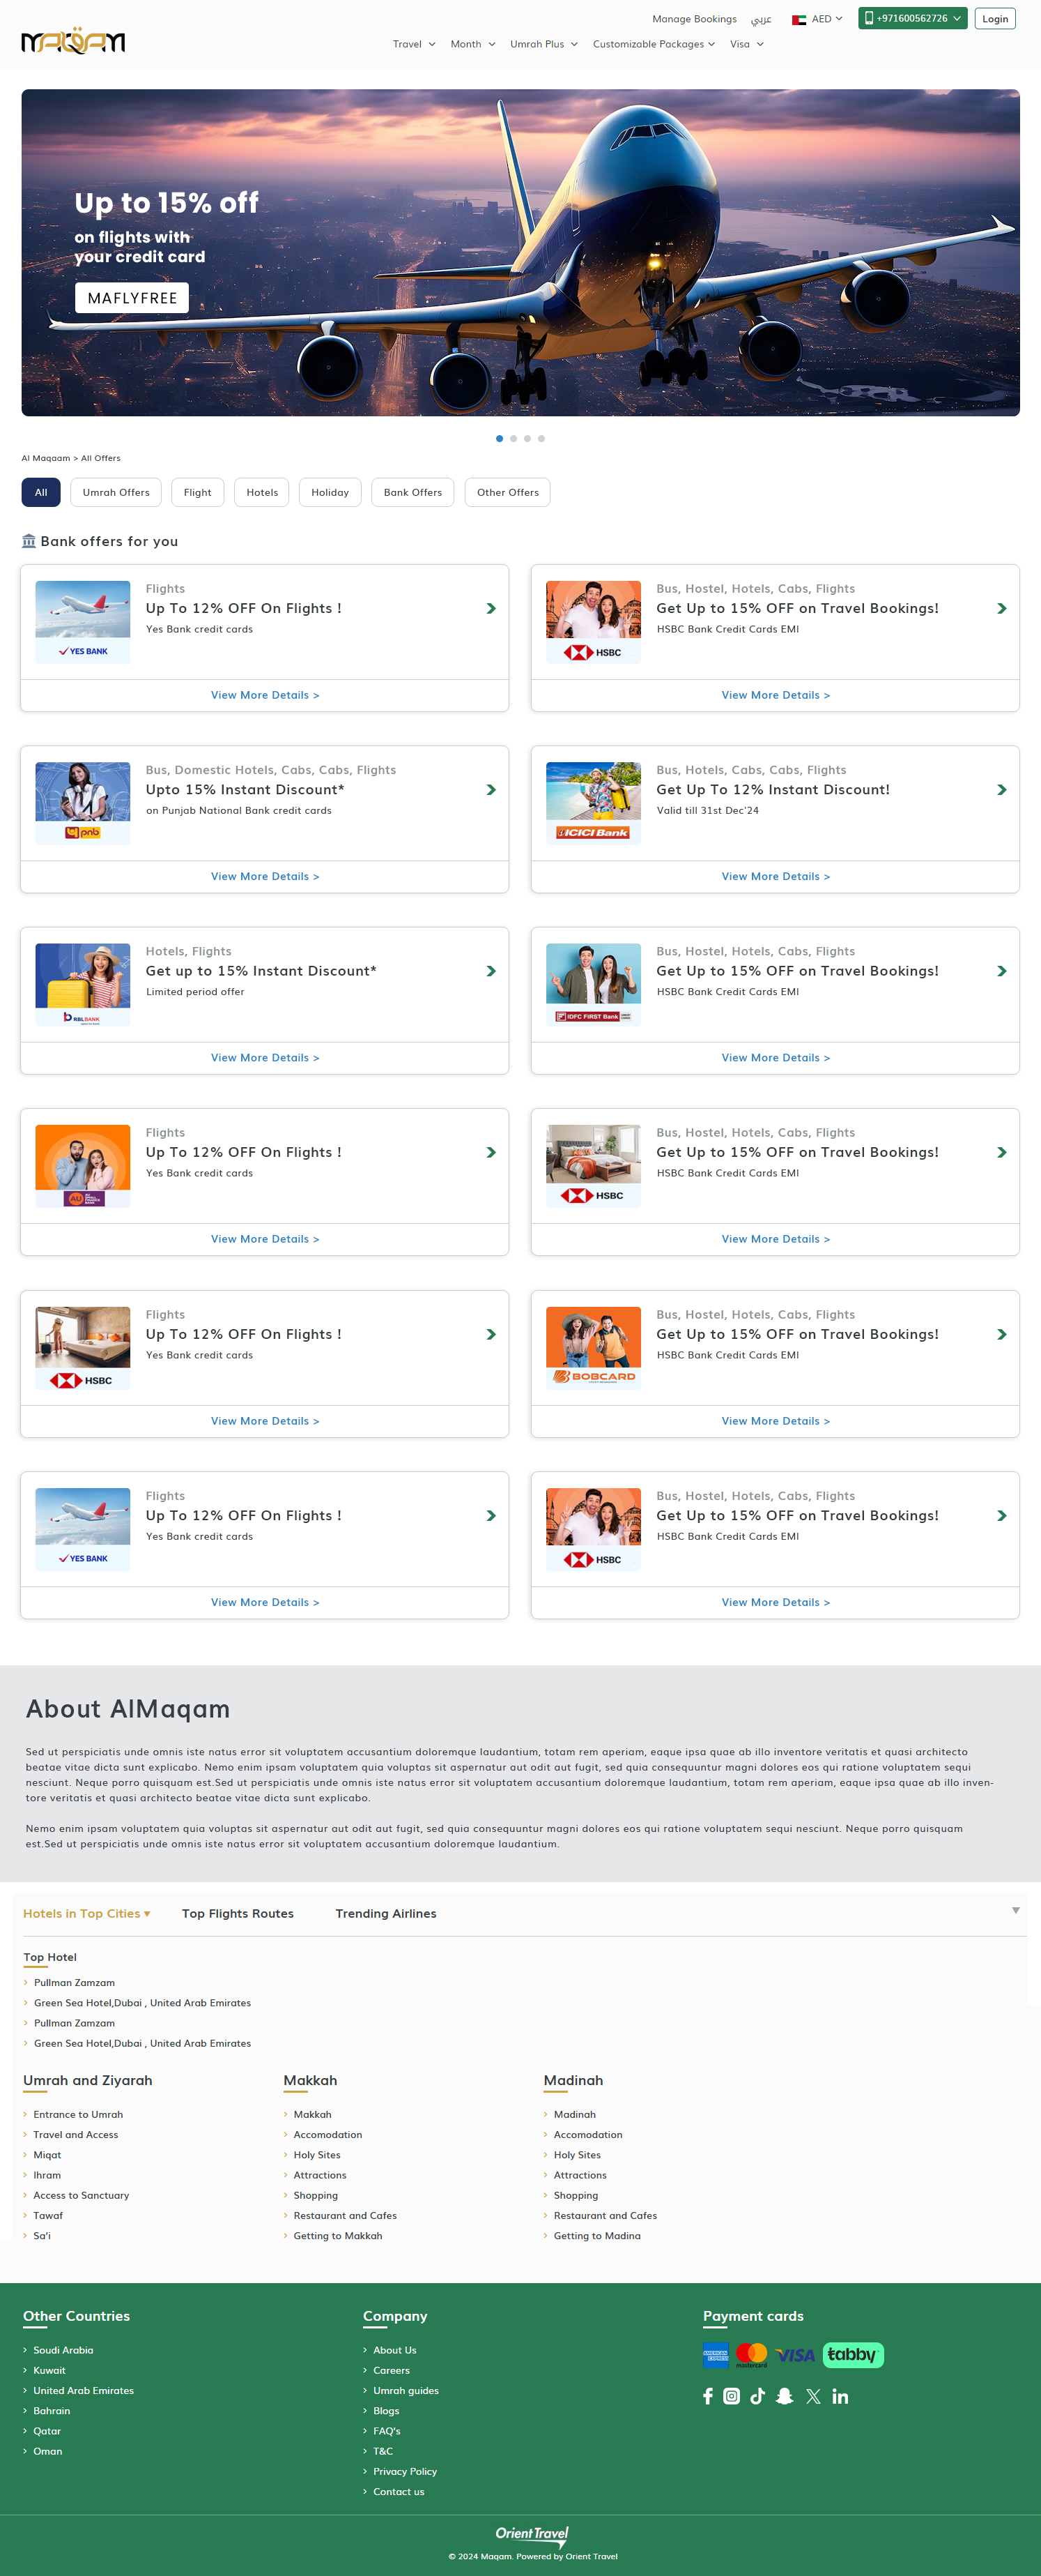Select the Bank Offers filter chip

coord(412,492)
